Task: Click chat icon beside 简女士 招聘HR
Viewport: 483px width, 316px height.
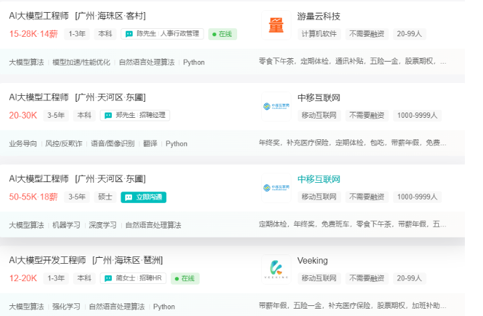Action: (x=108, y=279)
